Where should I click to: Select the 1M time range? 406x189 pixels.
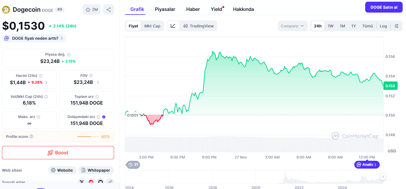pos(342,26)
